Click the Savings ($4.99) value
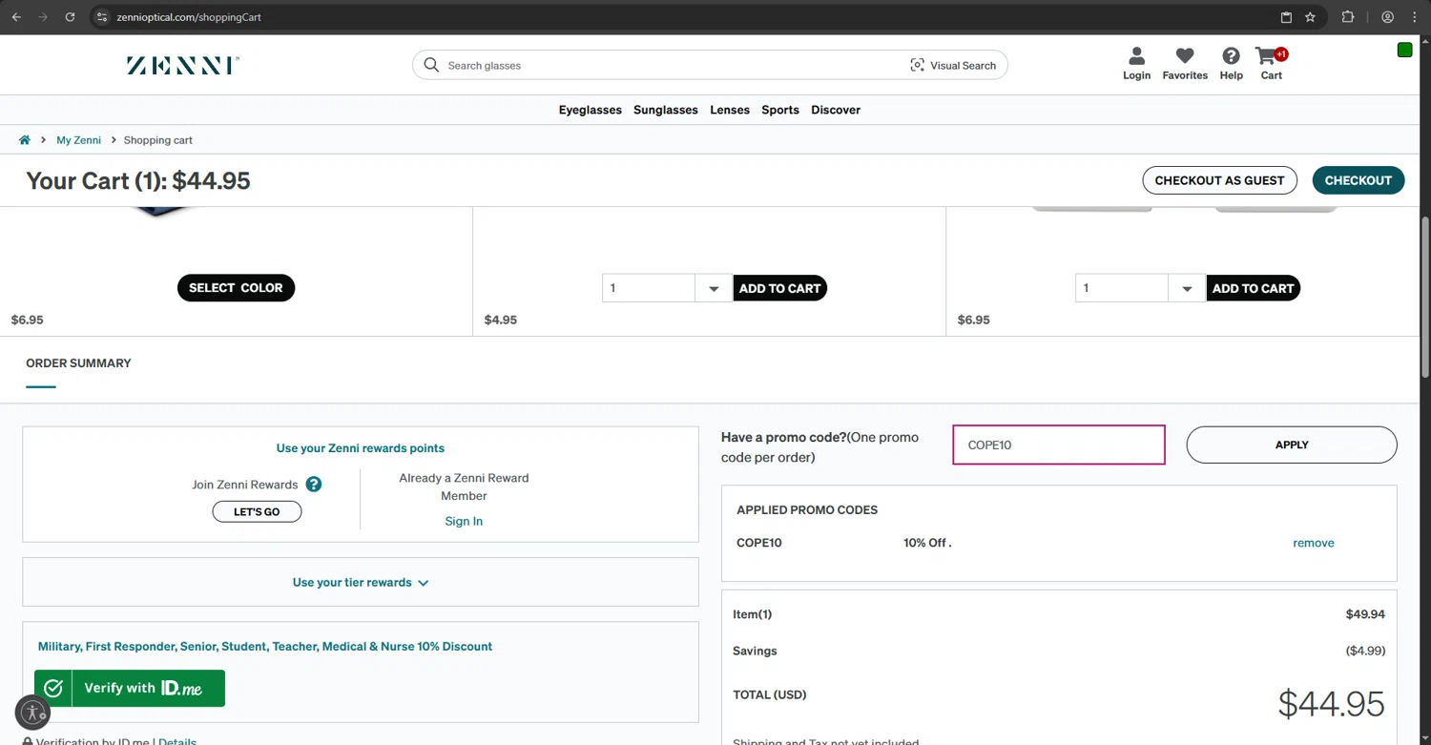Viewport: 1431px width, 745px height. coord(1365,651)
